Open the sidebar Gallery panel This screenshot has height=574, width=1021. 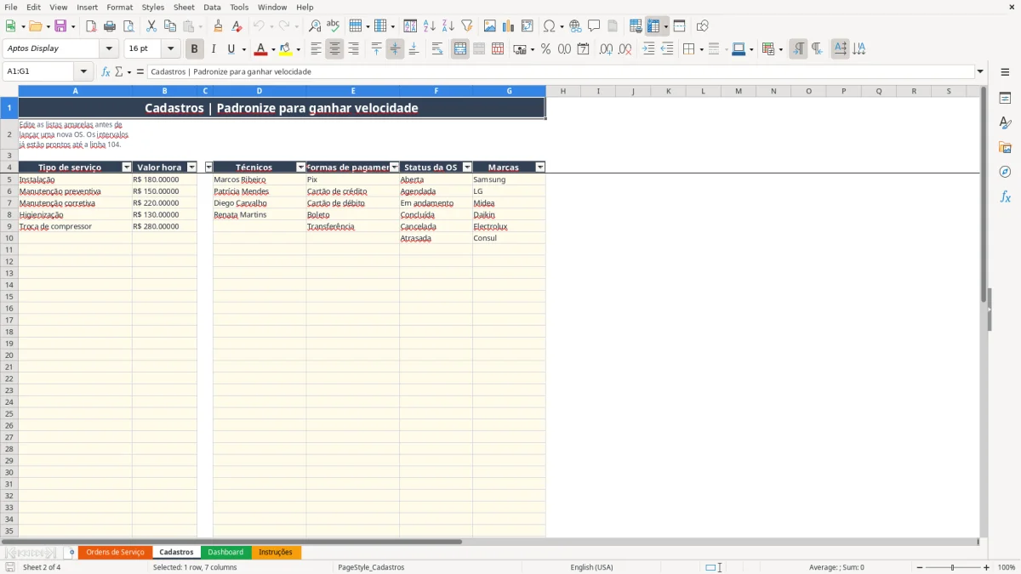coord(1005,147)
